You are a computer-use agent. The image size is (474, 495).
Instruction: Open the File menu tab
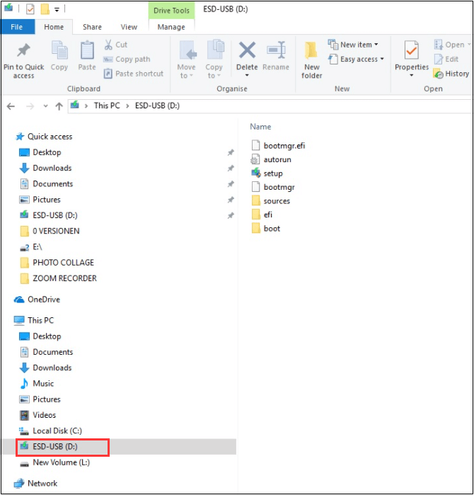pyautogui.click(x=17, y=27)
